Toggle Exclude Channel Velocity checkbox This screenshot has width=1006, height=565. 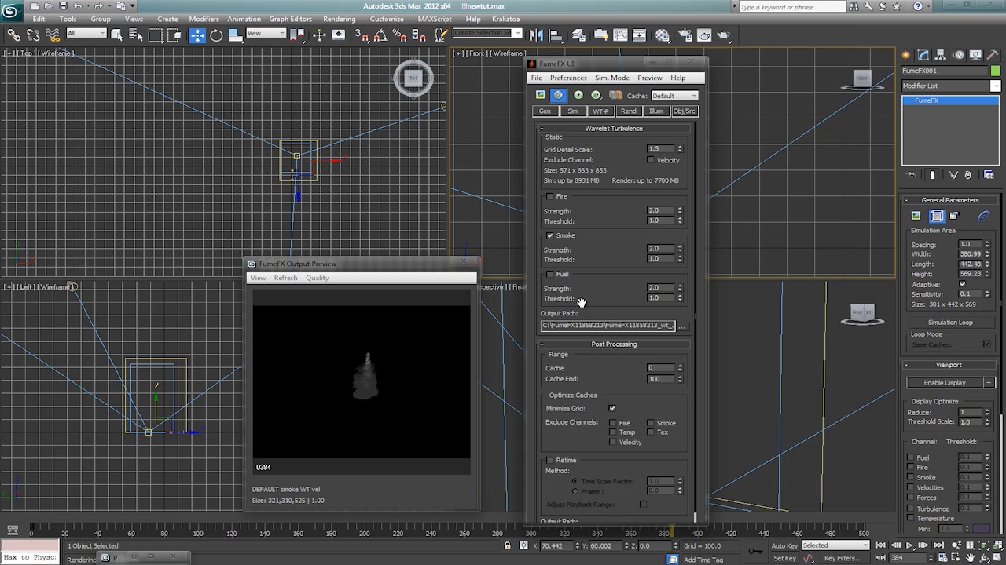click(x=651, y=160)
